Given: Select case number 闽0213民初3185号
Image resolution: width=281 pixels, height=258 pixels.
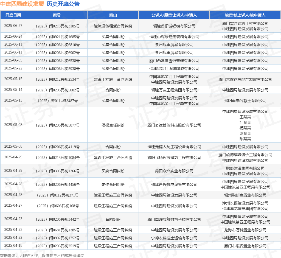Looking at the screenshot, I should 58,26.
